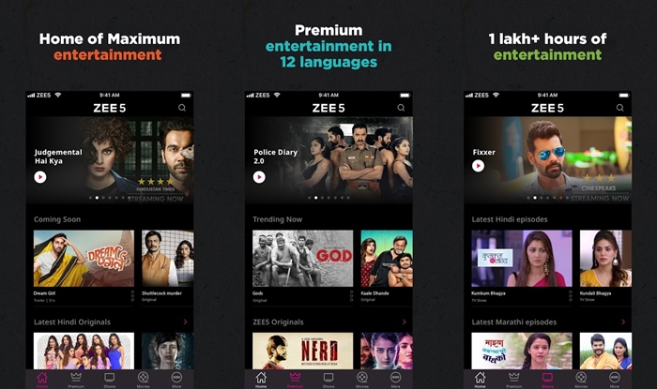This screenshot has width=657, height=389.
Task: Open the three-dot menu beside Kumkum Bhagya
Action: click(571, 295)
